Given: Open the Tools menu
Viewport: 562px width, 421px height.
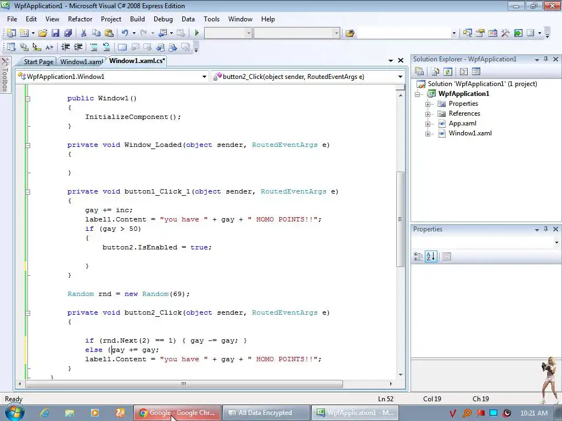Looking at the screenshot, I should pyautogui.click(x=211, y=19).
